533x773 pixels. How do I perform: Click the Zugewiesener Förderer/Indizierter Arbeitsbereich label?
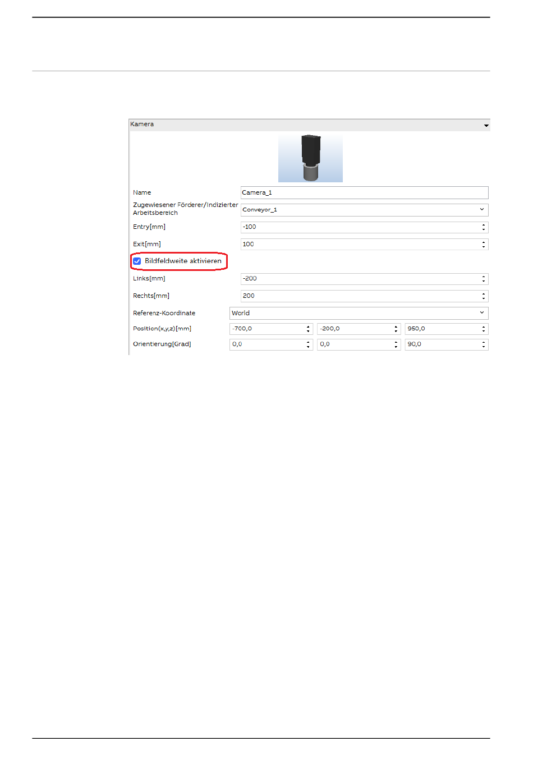coord(186,209)
